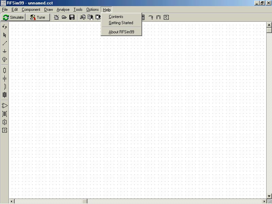Open the Options menu
Screen dimensions: 272x204
[x=92, y=10]
